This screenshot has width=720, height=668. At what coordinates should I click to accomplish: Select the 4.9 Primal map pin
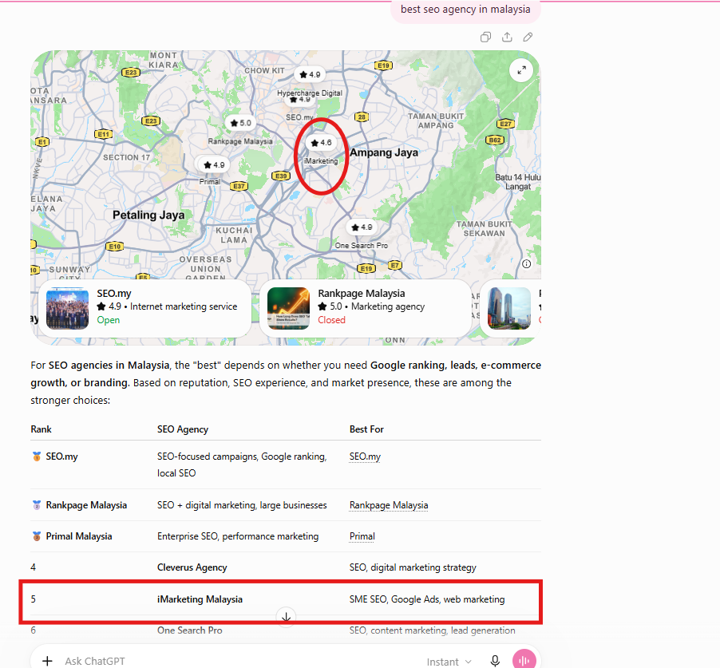tap(214, 165)
